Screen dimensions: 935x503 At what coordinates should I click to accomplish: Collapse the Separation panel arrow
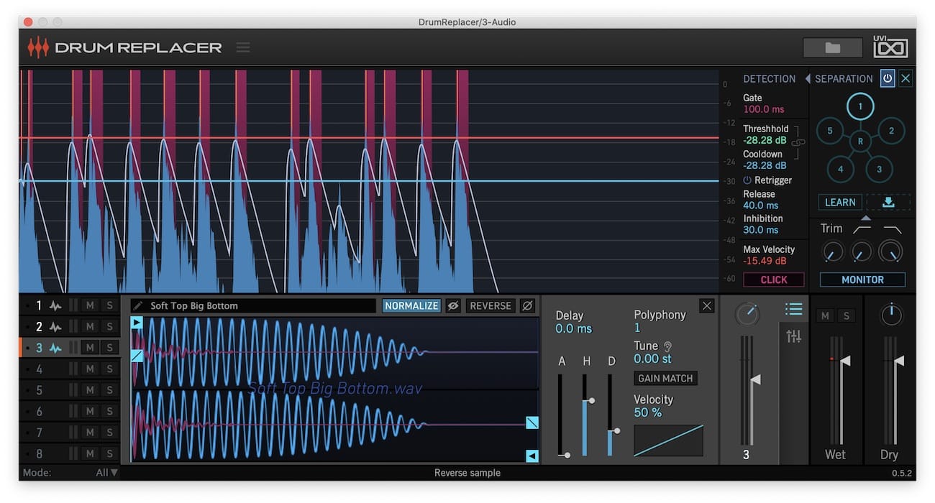(x=808, y=78)
